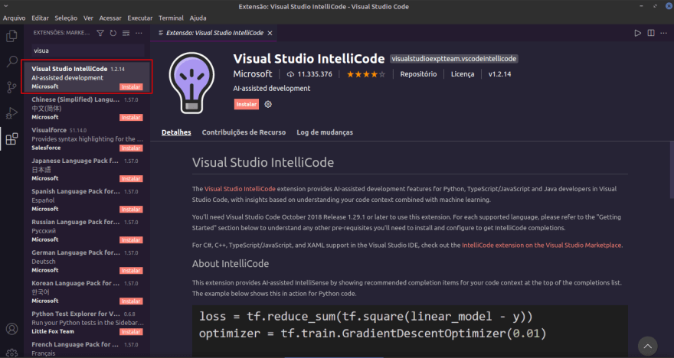Open editor more actions ellipsis
The height and width of the screenshot is (358, 674).
coord(664,33)
